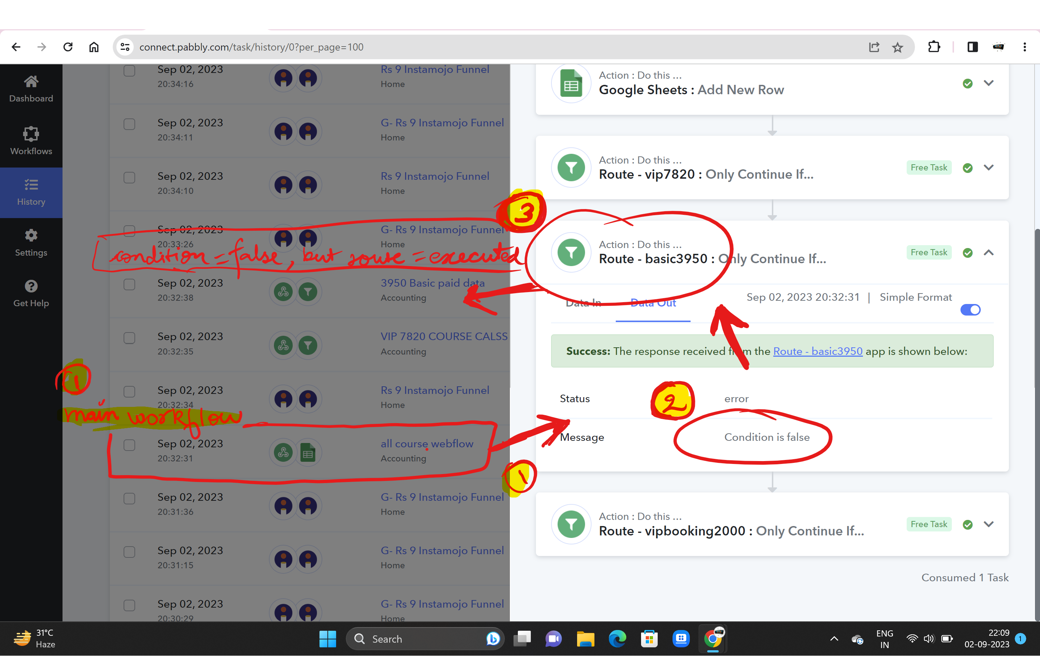
Task: Reload the page
Action: click(68, 47)
